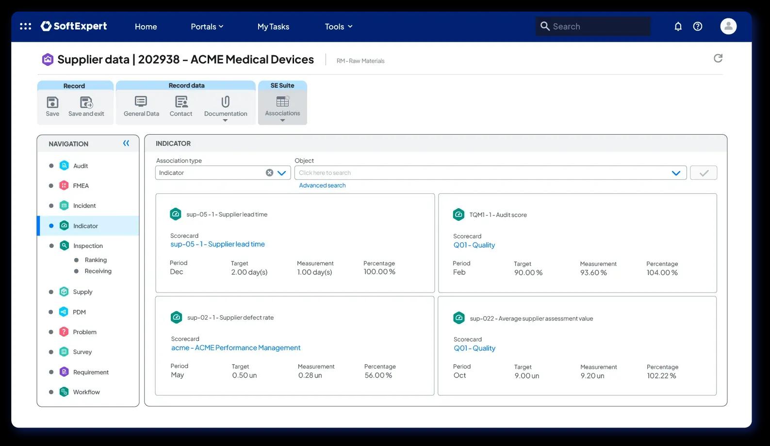Select the Inspection icon in navigation

tap(64, 246)
